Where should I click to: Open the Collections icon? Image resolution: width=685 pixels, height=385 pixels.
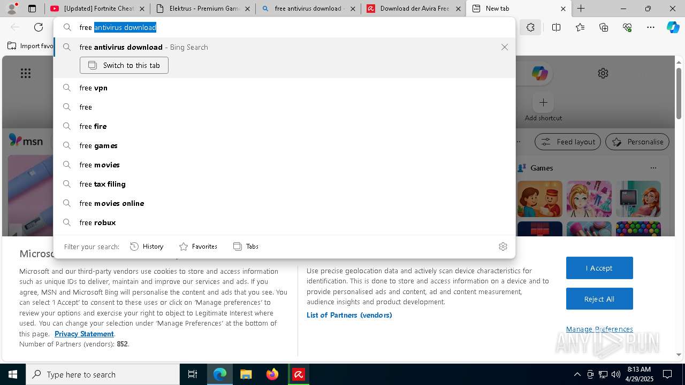(x=604, y=27)
